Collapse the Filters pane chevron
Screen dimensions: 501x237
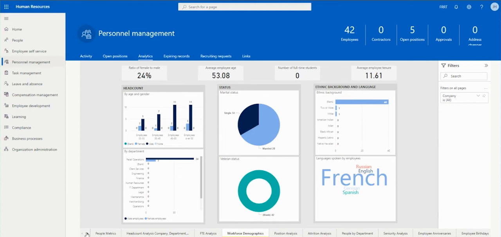[x=486, y=66]
